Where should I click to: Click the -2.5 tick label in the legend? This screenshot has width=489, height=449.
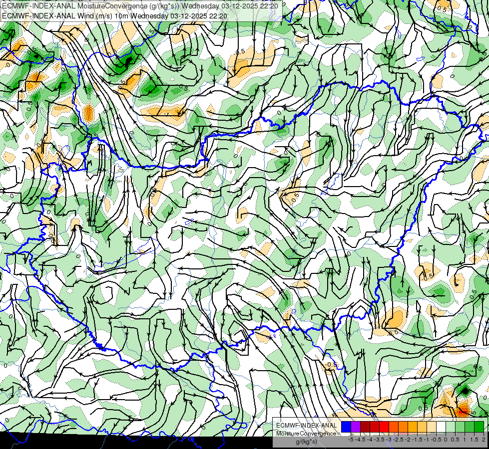398,440
